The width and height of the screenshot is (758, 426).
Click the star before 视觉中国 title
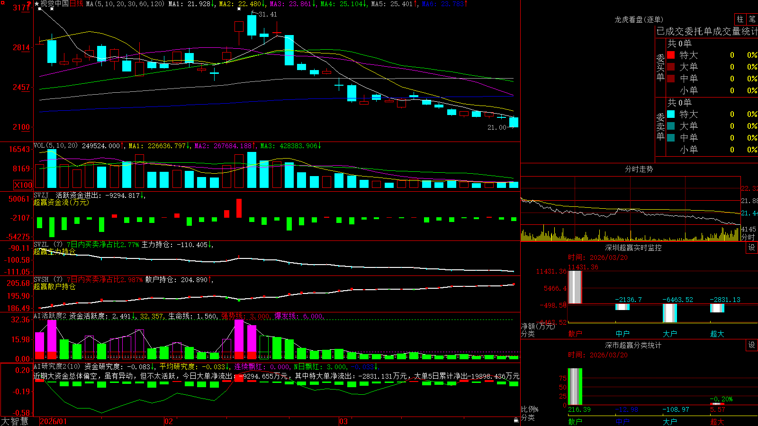(x=36, y=4)
